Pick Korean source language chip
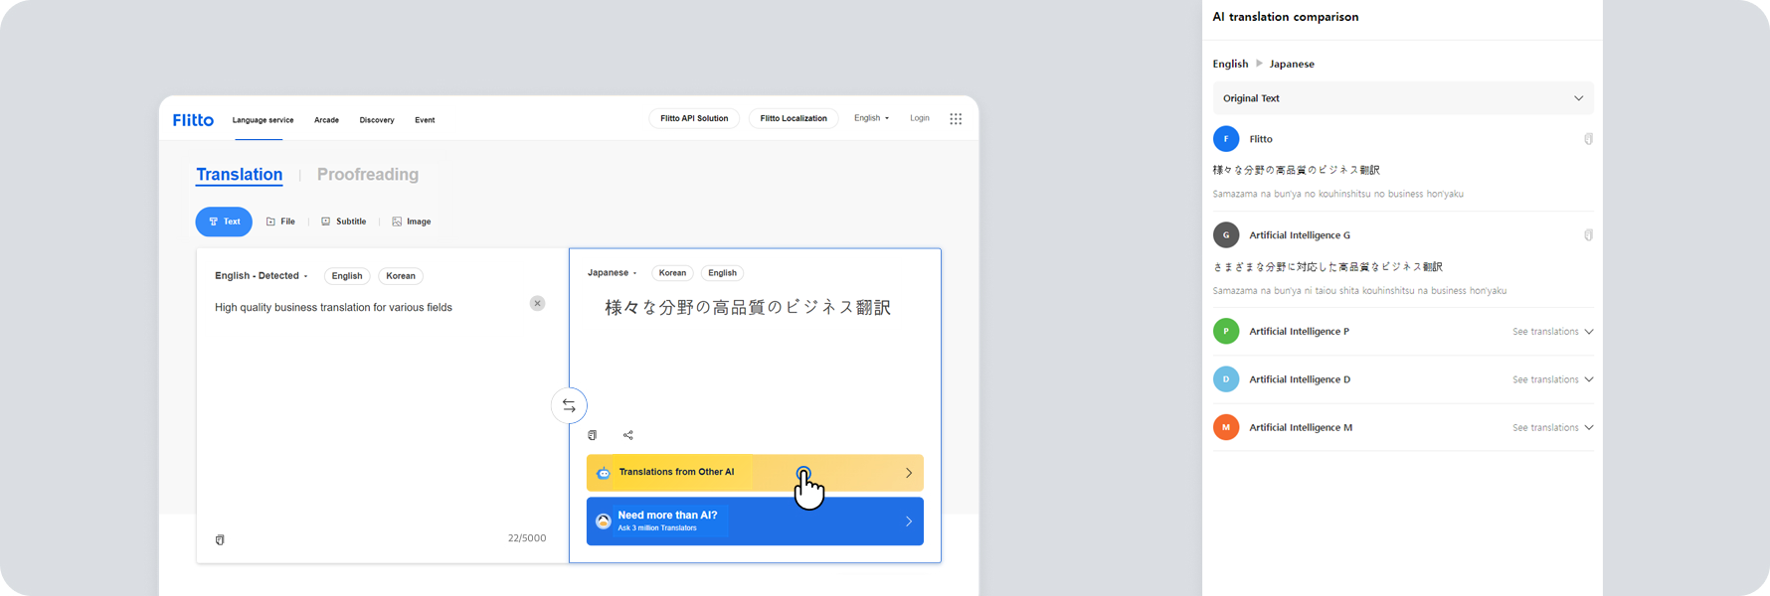1770x596 pixels. 401,276
